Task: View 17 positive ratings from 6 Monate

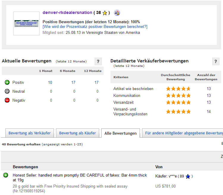Action: click(x=73, y=82)
